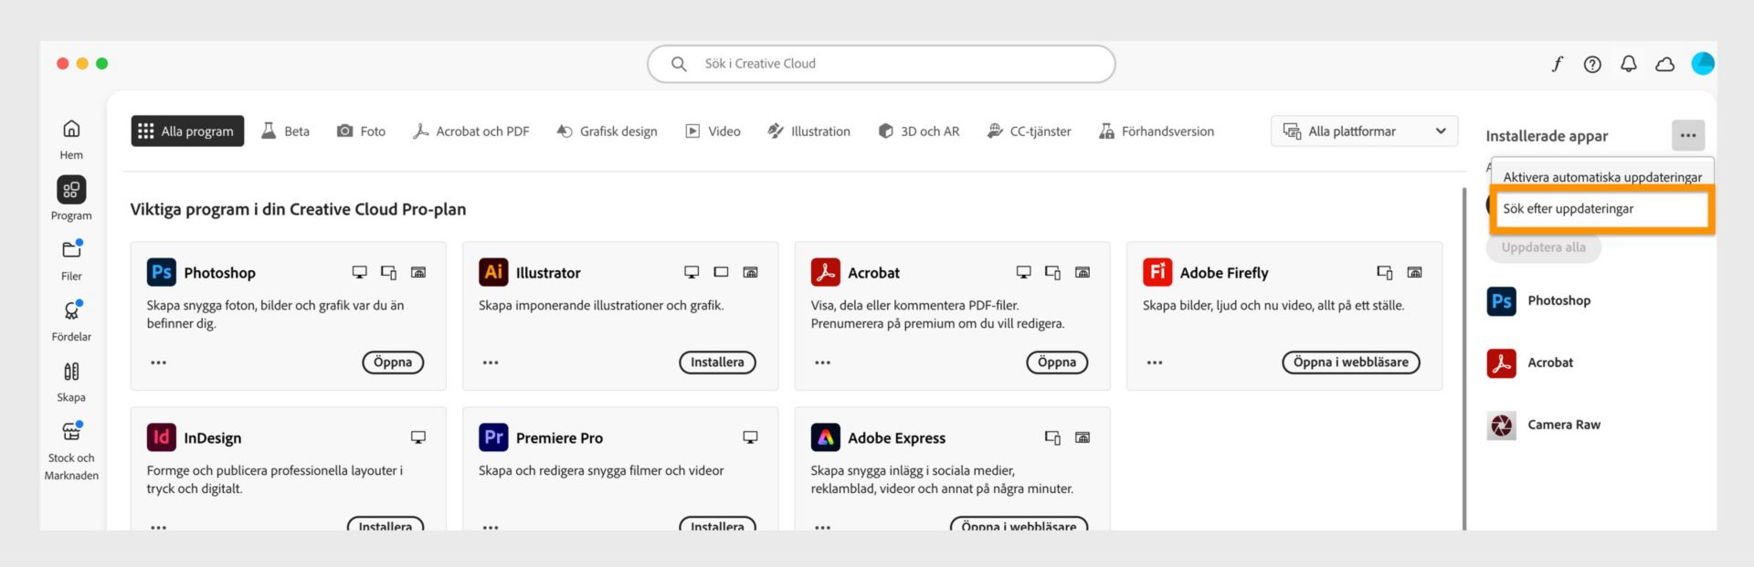Click the Illustrator Ai icon
Screen dimensions: 1754x567
pyautogui.click(x=493, y=272)
